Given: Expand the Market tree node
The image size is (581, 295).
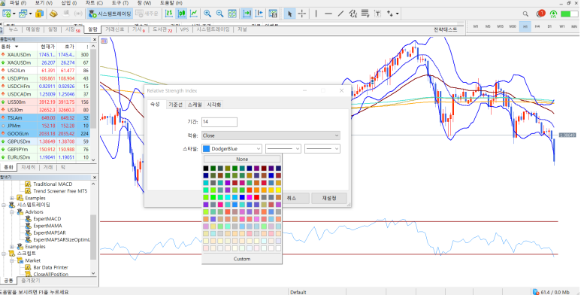Looking at the screenshot, I should (12, 260).
